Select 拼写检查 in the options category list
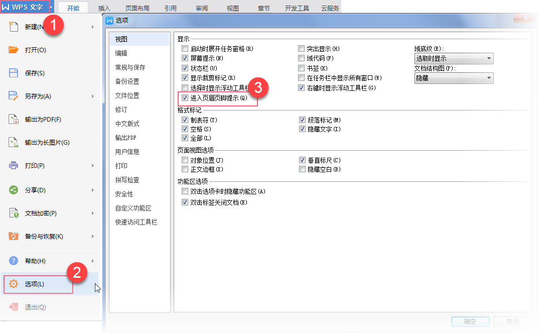 coord(127,180)
